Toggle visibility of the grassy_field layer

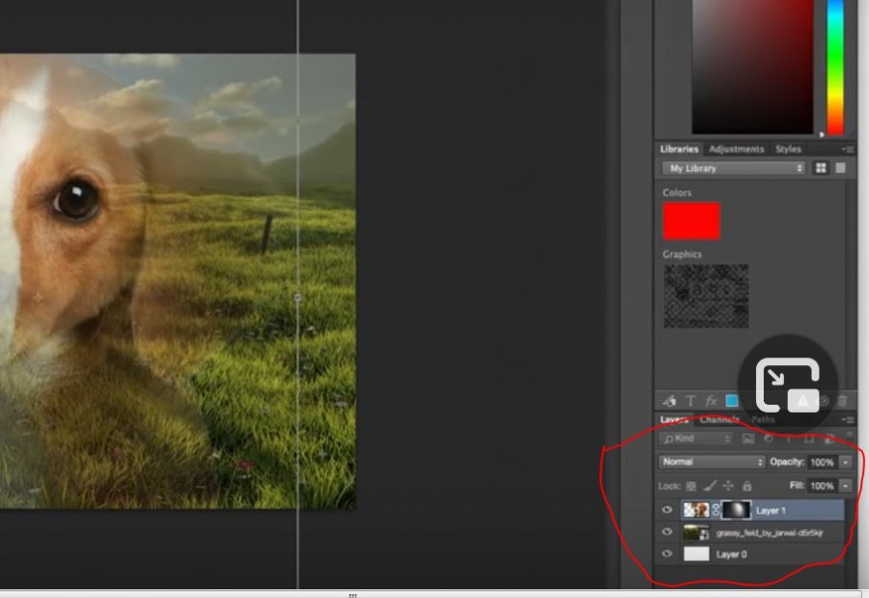click(x=666, y=532)
